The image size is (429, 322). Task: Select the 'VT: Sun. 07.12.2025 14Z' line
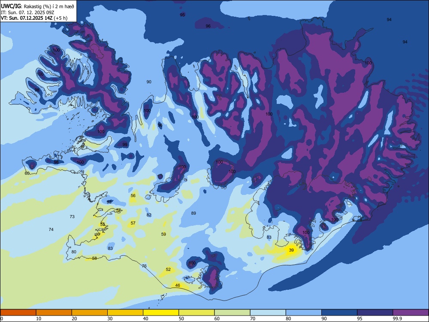pos(27,18)
